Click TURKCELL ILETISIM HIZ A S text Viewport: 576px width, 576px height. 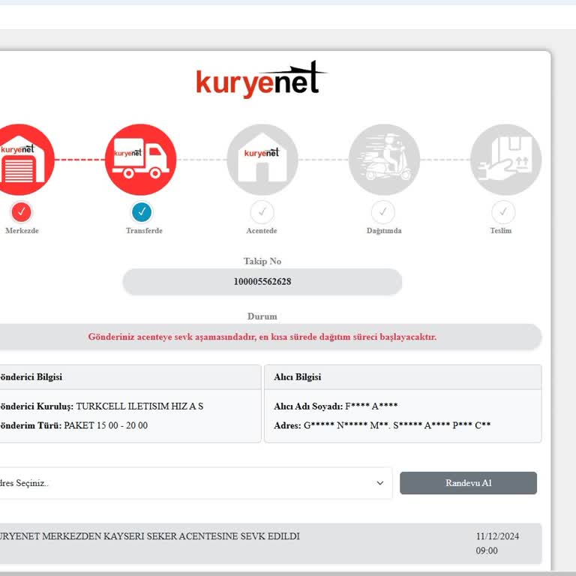(x=139, y=406)
